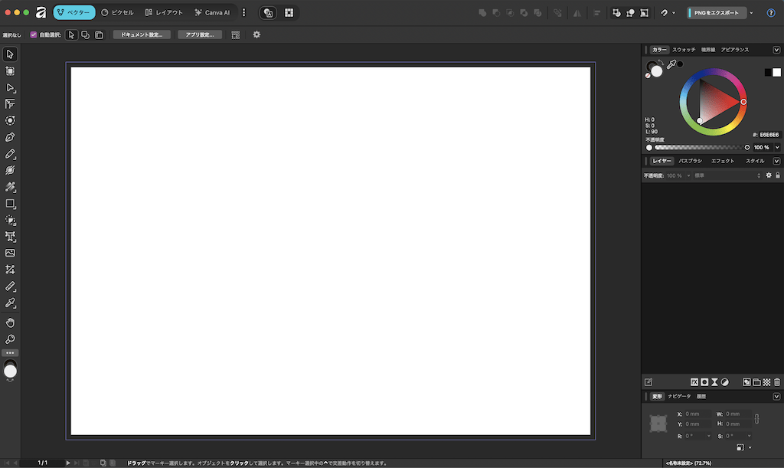Image resolution: width=784 pixels, height=468 pixels.
Task: Open the スウォッチ panel tab
Action: coord(684,50)
